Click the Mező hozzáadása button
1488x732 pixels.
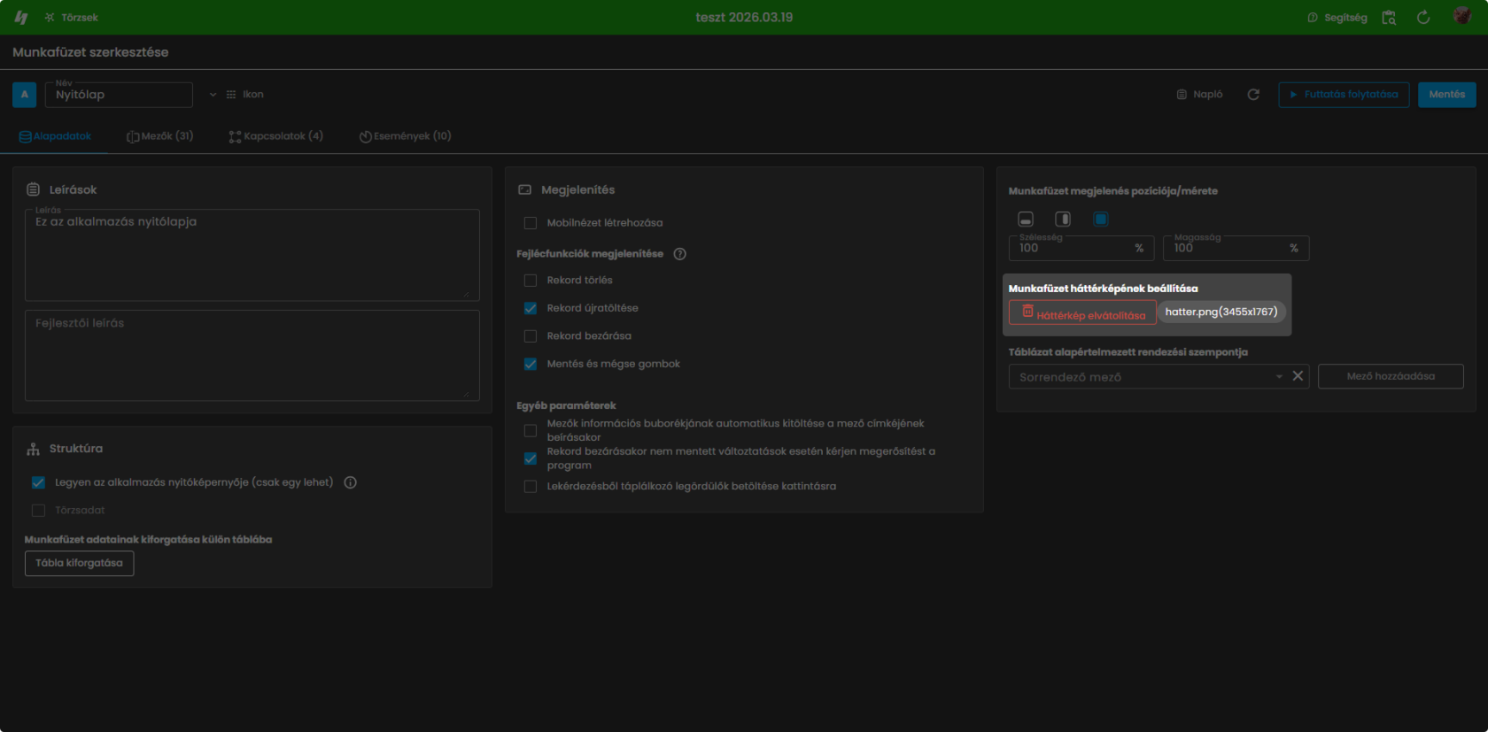coord(1391,376)
